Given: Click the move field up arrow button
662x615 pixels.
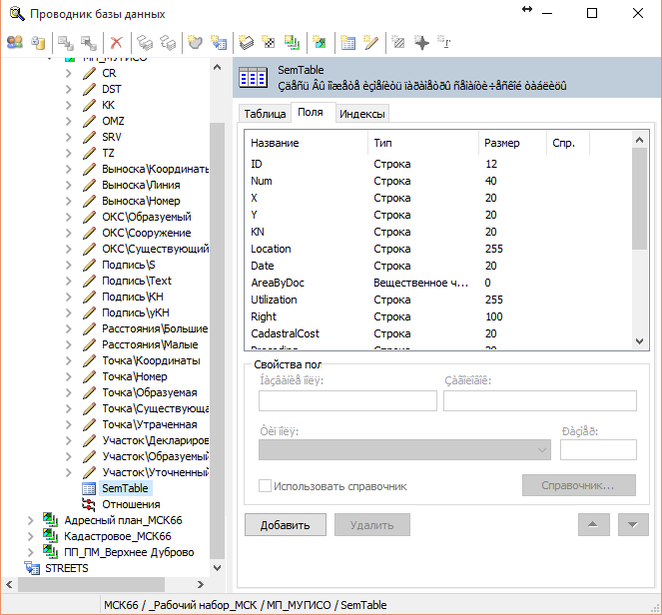Looking at the screenshot, I should tap(594, 525).
